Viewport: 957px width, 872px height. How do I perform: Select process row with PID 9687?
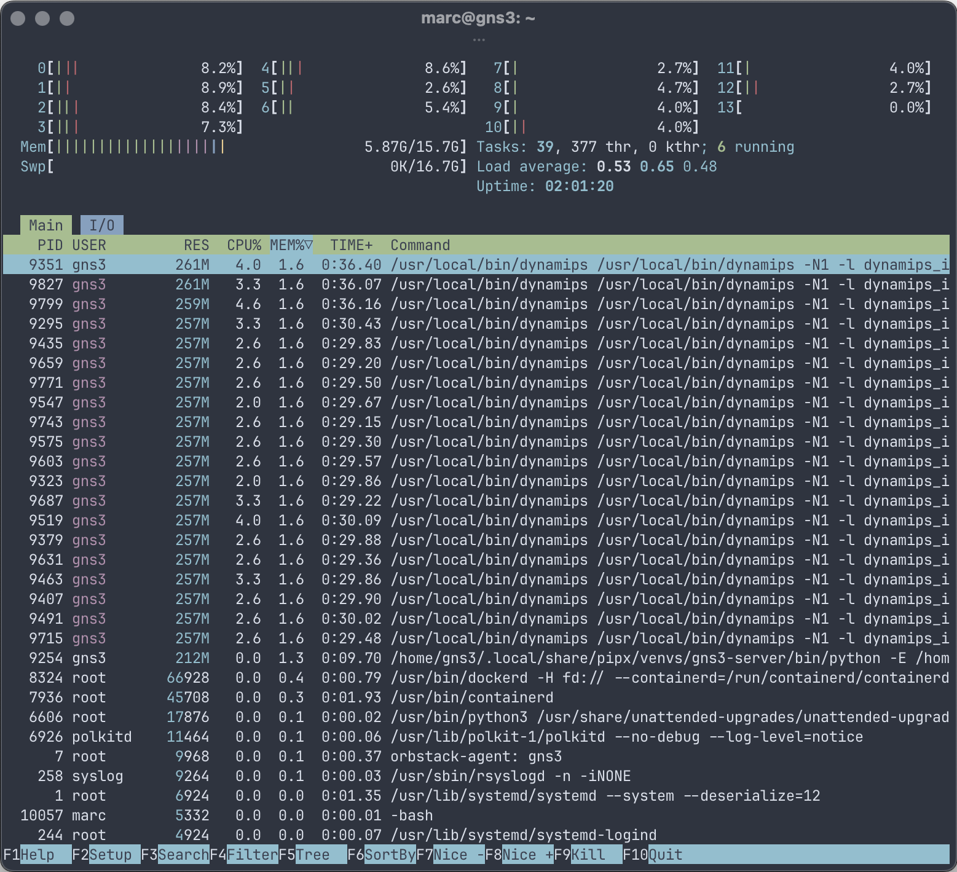click(476, 500)
